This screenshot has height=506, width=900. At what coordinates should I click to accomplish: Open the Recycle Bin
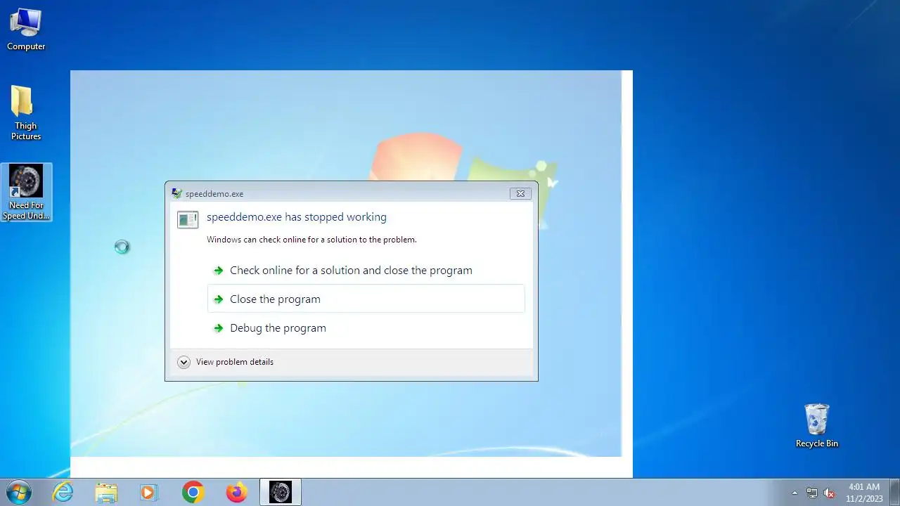coord(816,425)
